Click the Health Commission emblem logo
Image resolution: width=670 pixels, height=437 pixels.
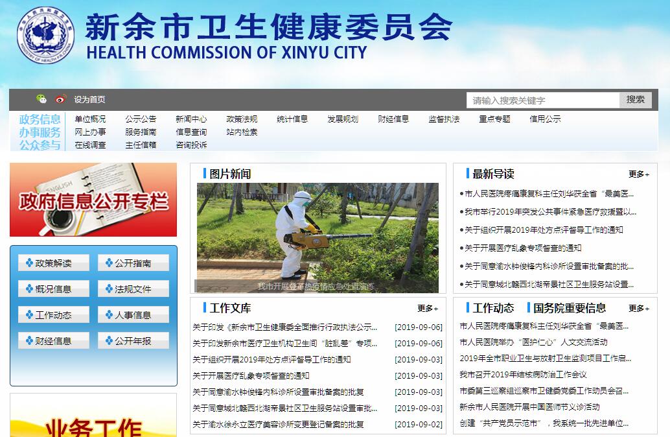tap(46, 35)
